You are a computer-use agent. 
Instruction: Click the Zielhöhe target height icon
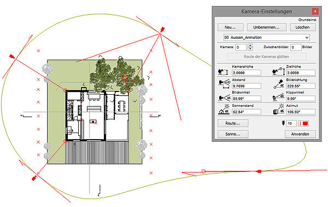278,72
